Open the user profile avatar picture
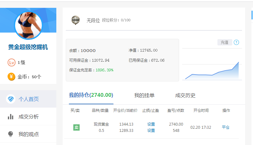253x145 pixels. pos(28,25)
